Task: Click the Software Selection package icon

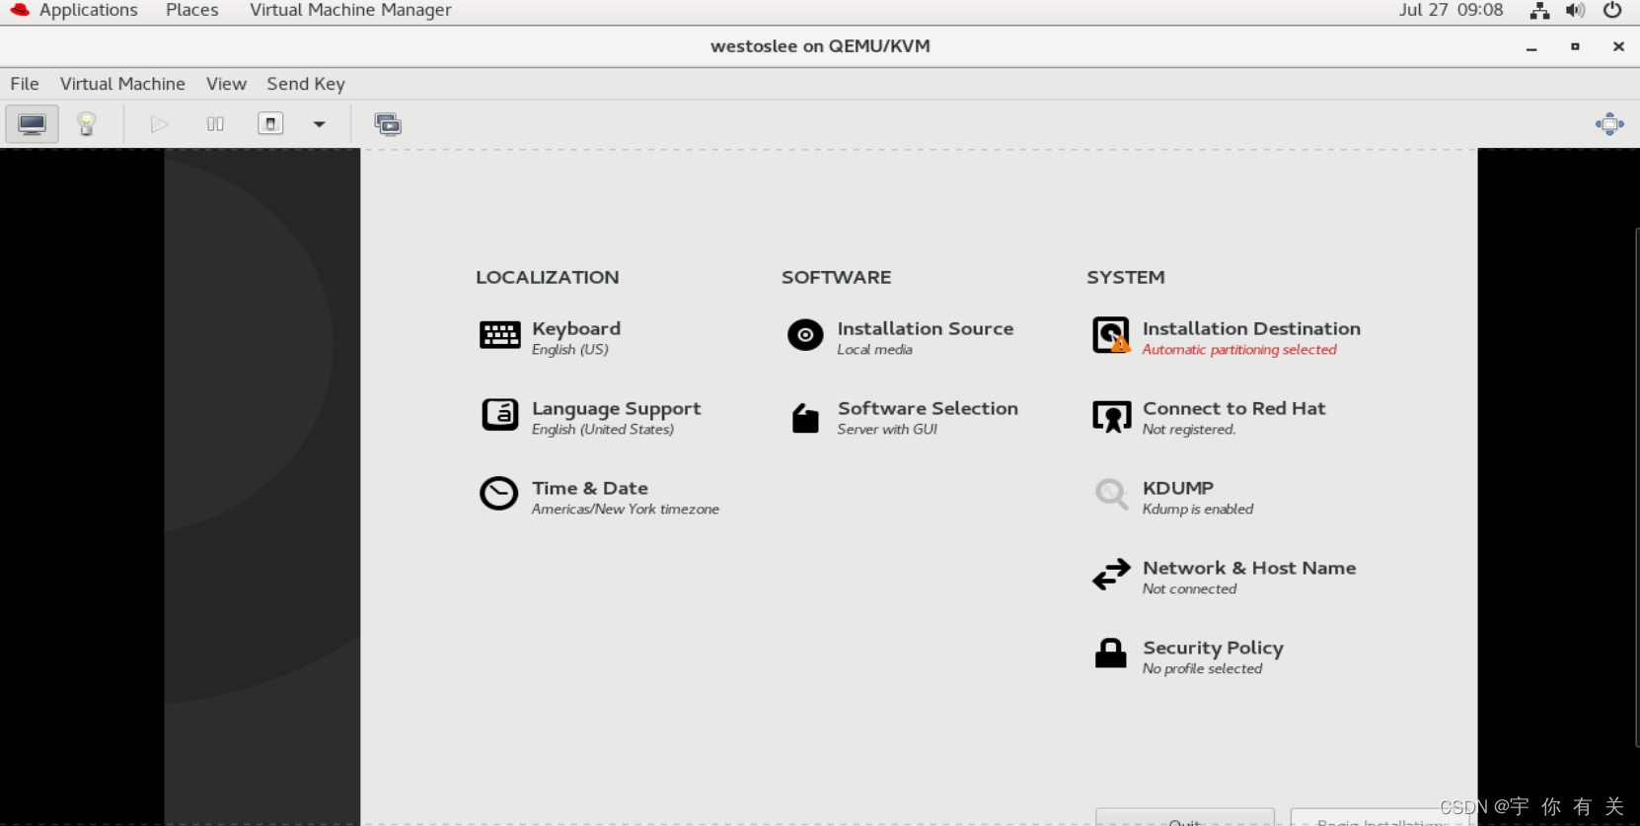Action: tap(805, 418)
